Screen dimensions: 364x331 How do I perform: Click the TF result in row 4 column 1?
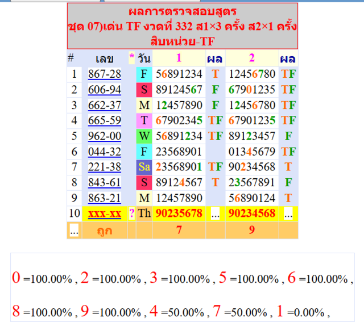click(216, 121)
